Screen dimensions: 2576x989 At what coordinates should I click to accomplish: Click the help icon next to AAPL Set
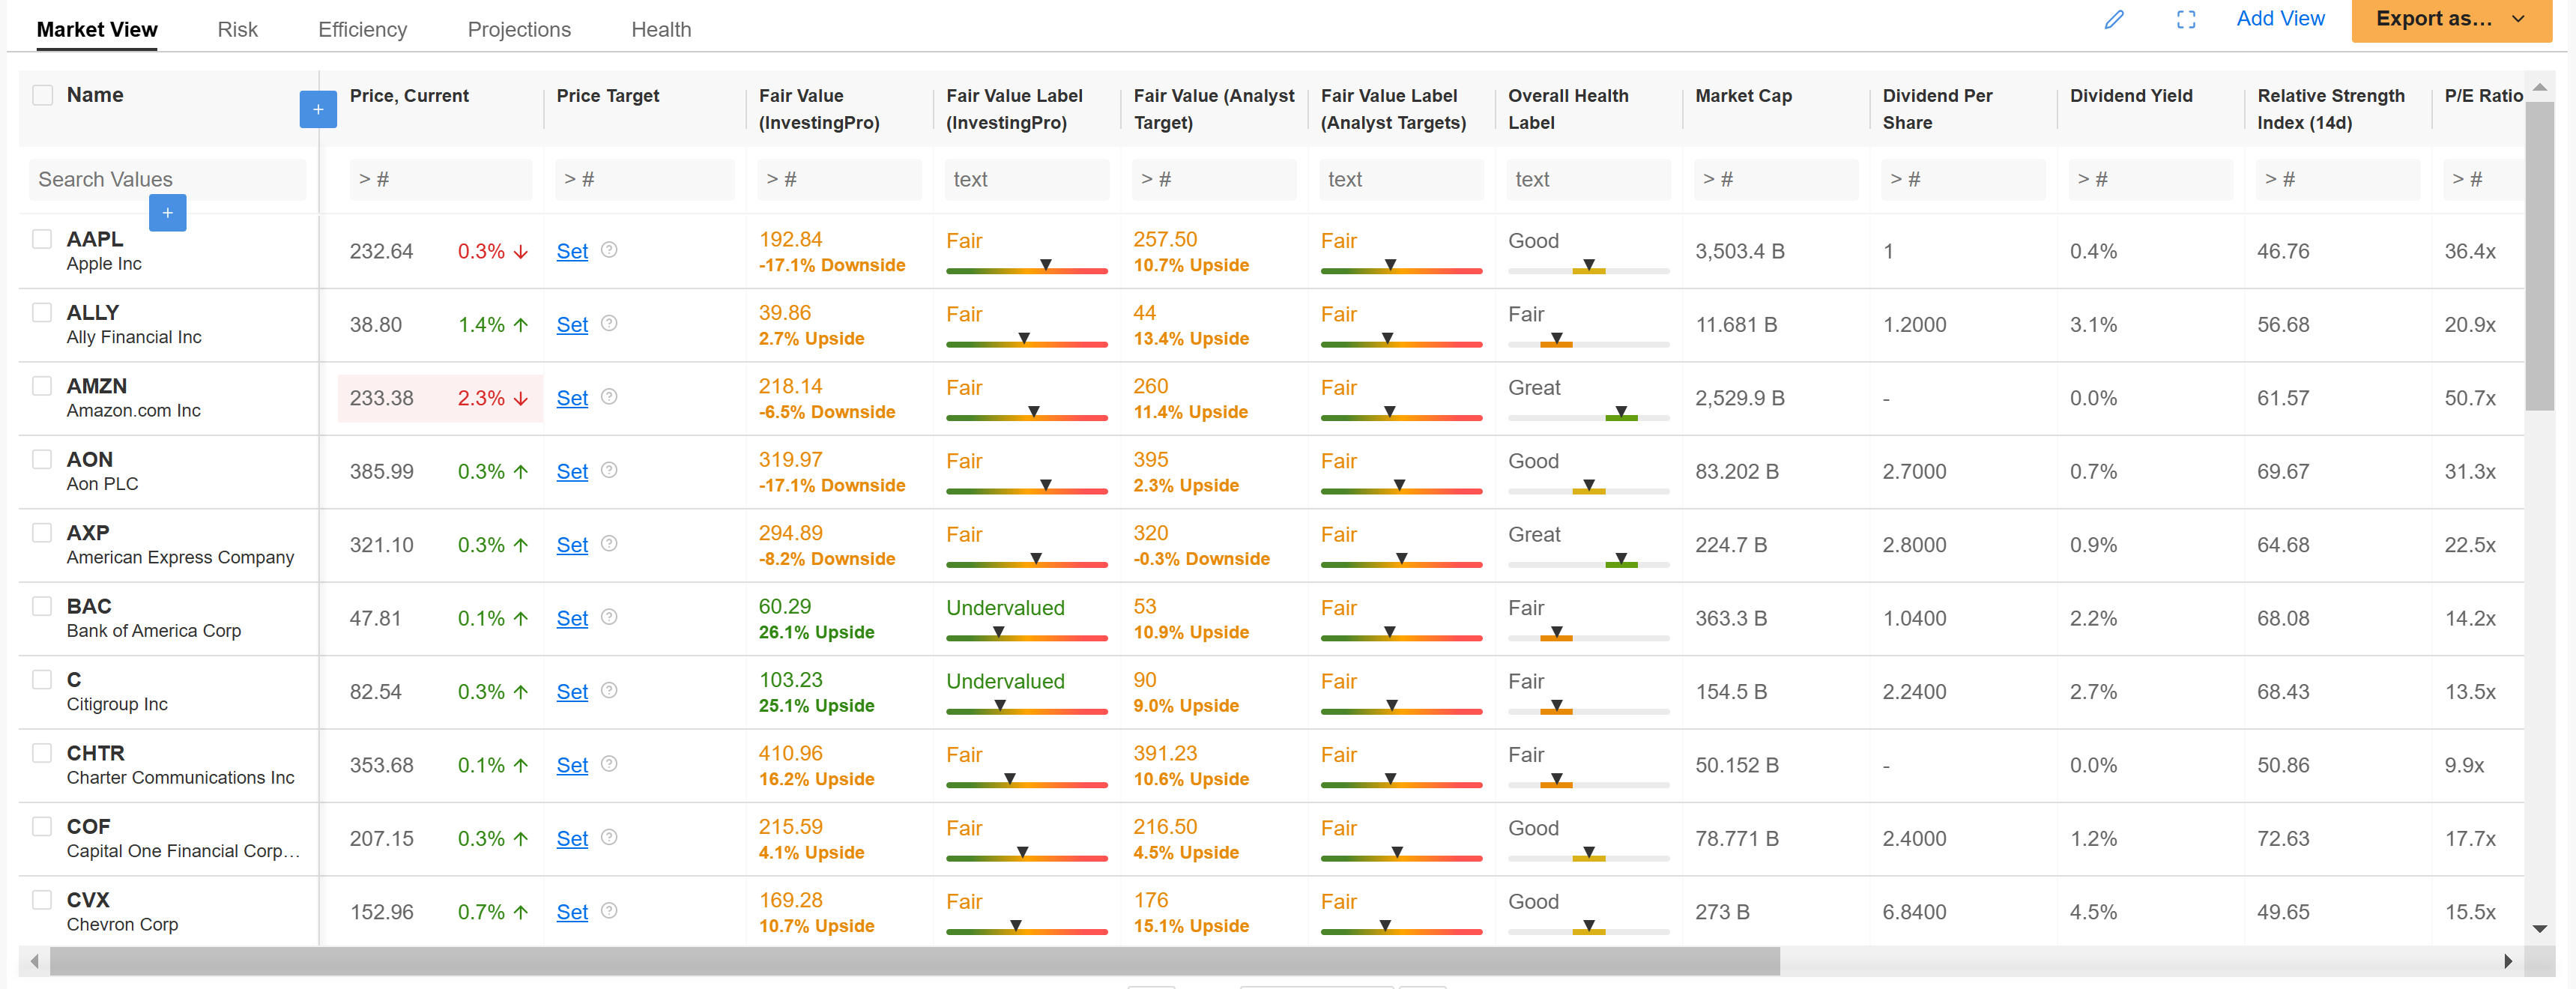click(609, 250)
